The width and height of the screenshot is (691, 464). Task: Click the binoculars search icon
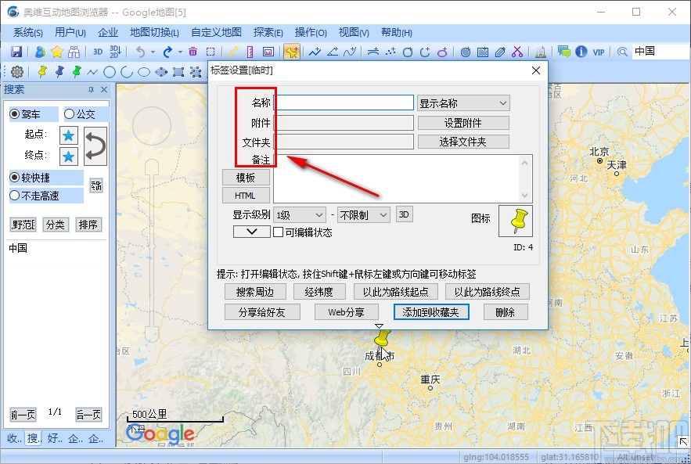pos(74,52)
